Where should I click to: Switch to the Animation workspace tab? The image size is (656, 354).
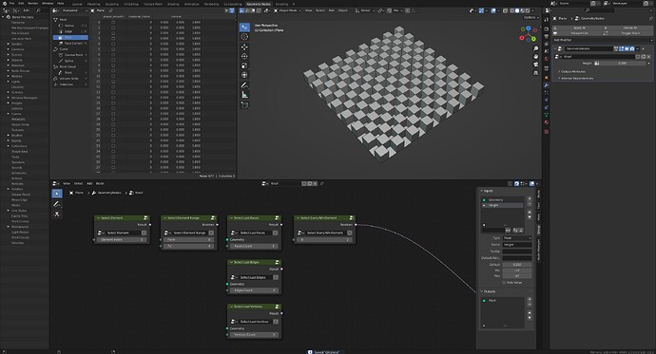pyautogui.click(x=192, y=4)
